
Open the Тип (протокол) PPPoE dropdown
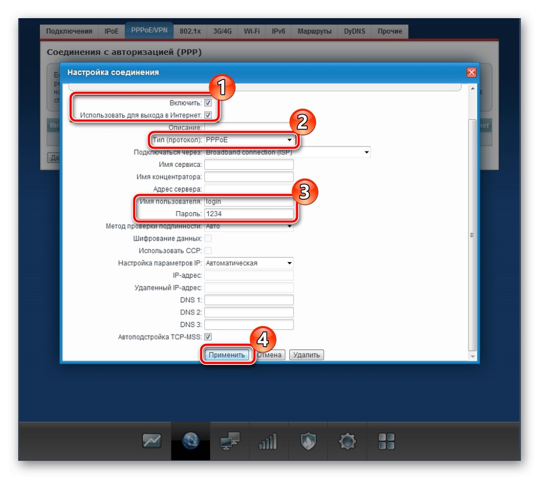pos(249,140)
